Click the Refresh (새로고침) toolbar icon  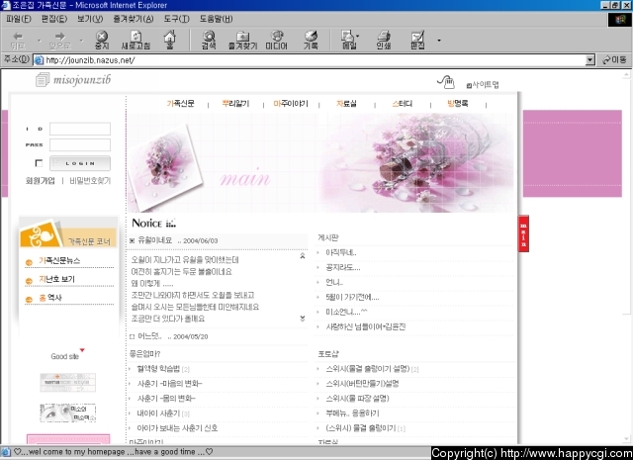tap(136, 40)
